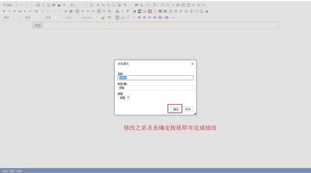Click the Anchor flag icon
Image resolution: width=311 pixels, height=173 pixels.
click(x=128, y=11)
